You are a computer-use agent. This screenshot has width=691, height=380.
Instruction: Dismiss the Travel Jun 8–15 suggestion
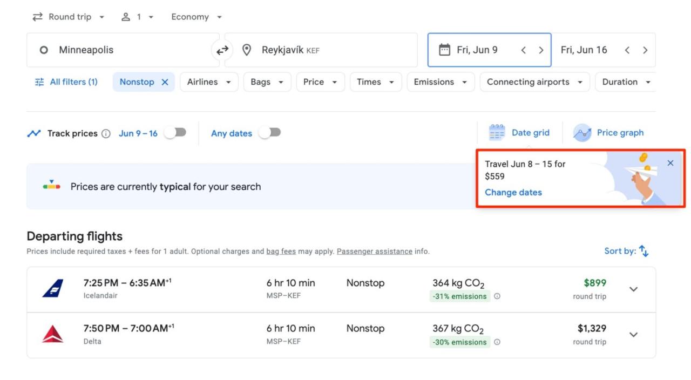pos(670,163)
